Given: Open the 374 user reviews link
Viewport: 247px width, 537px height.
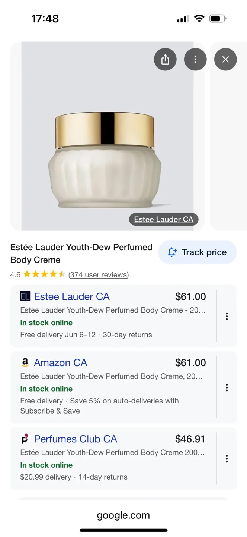Looking at the screenshot, I should click(98, 274).
